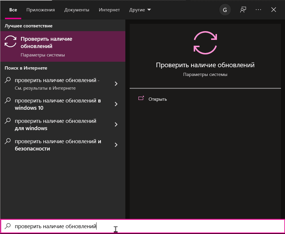Open the three-dots options menu
This screenshot has width=285, height=234.
click(258, 10)
